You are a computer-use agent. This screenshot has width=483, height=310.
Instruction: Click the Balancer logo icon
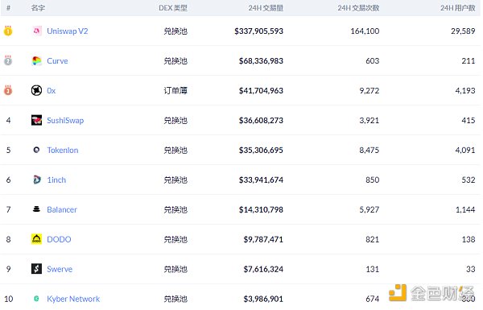(37, 209)
